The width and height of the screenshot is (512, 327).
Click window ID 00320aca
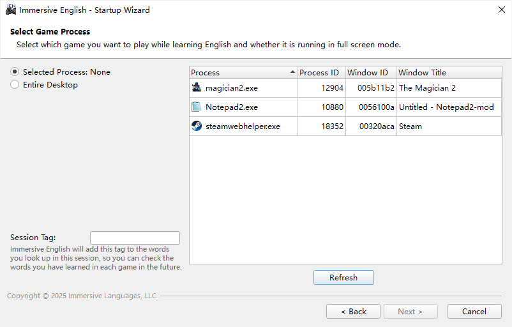coord(377,126)
